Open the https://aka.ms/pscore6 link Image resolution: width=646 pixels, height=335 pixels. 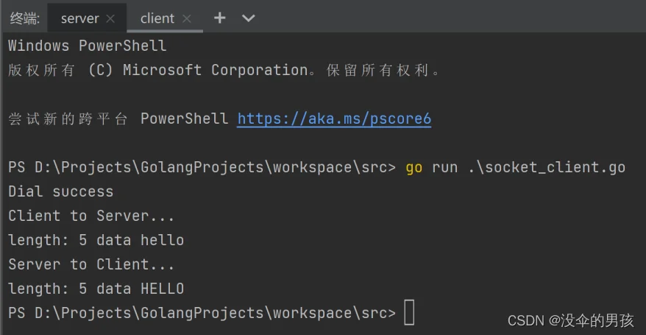[334, 119]
